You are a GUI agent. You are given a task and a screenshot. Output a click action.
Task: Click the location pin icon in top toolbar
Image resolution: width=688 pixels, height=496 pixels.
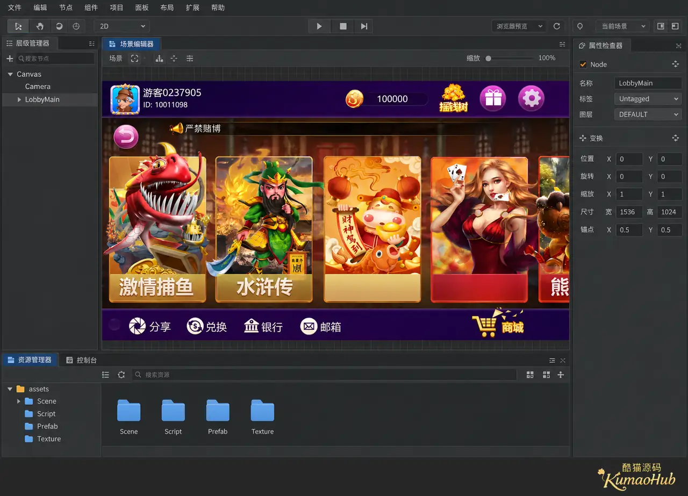(x=580, y=26)
